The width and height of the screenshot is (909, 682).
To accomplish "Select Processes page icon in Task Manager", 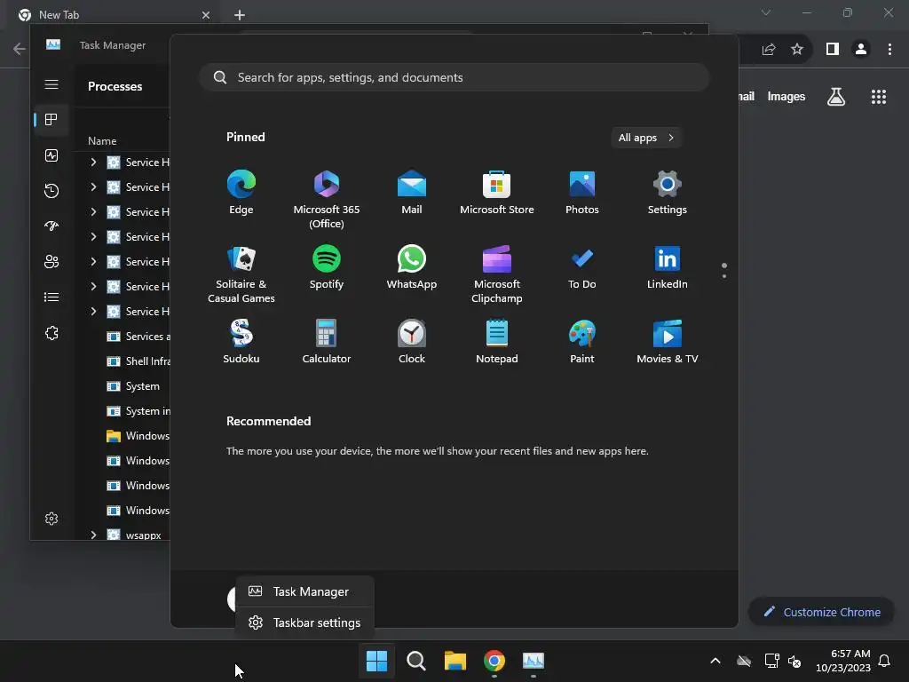I will (51, 120).
